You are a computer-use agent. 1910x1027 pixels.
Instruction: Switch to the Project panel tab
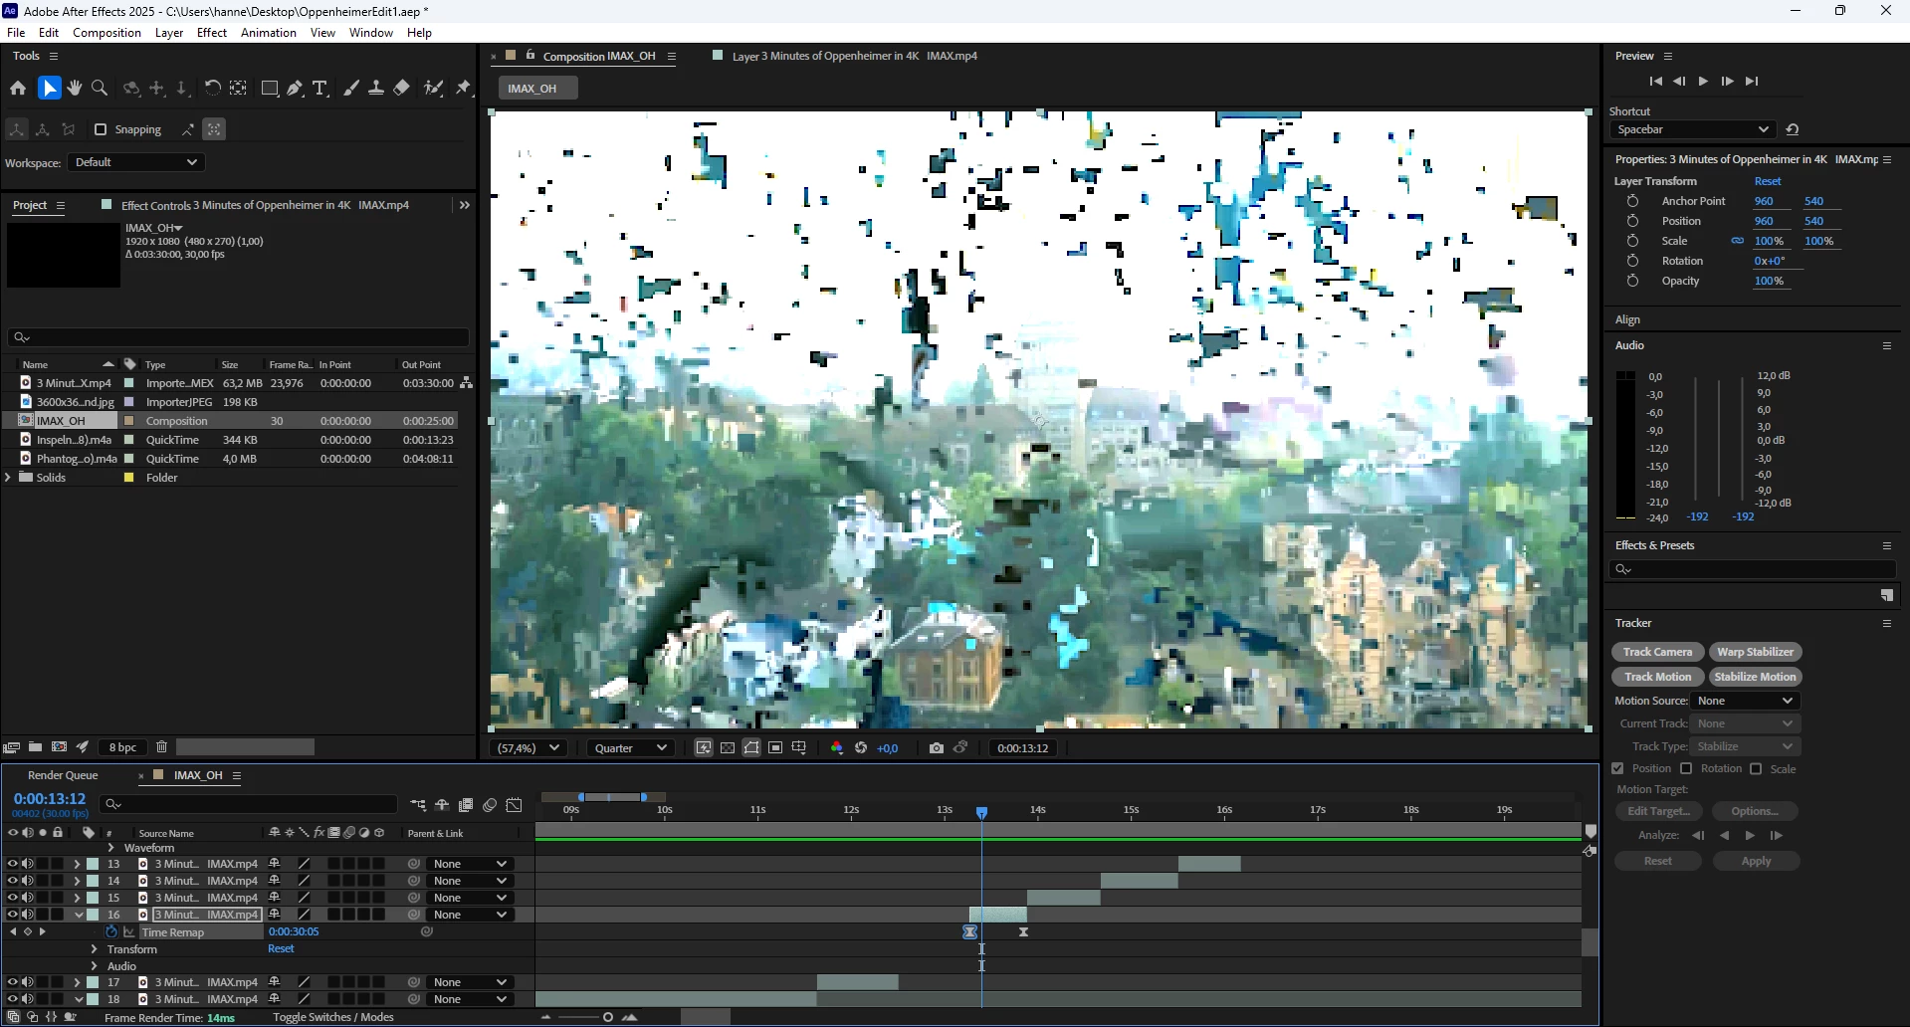(30, 205)
